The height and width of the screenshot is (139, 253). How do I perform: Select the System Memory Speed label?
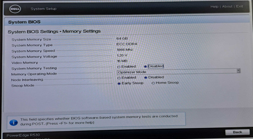(33, 51)
